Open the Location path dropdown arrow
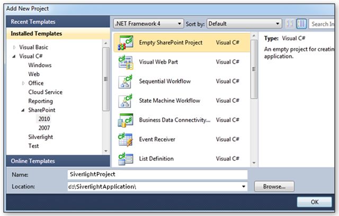 click(x=244, y=186)
